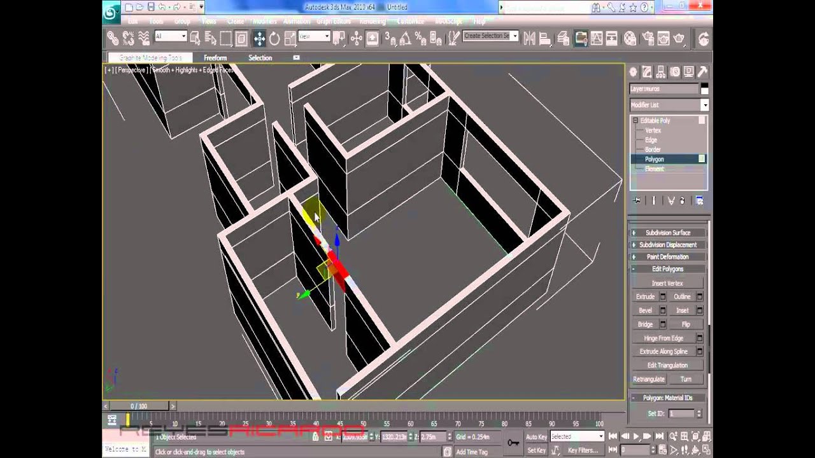
Task: Click the Configure Modifier Sets icon
Action: pos(700,201)
